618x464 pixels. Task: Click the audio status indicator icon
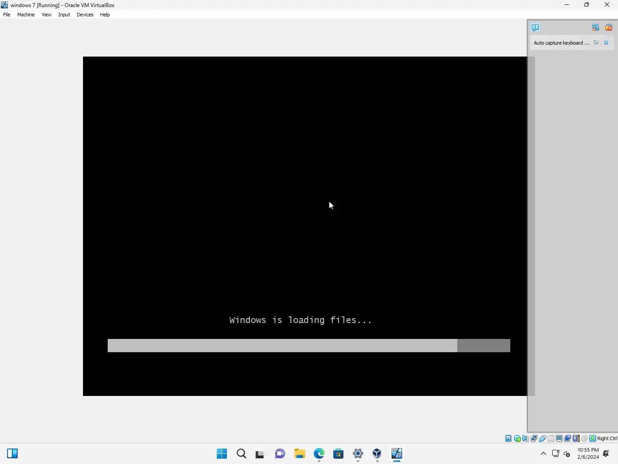tap(525, 438)
